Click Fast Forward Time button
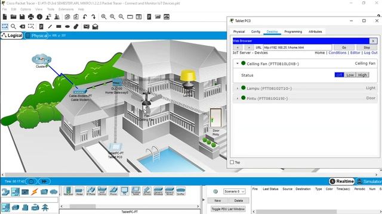This screenshot has width=382, height=214. point(44,181)
